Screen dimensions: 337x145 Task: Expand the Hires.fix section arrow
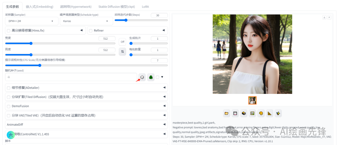pos(81,30)
